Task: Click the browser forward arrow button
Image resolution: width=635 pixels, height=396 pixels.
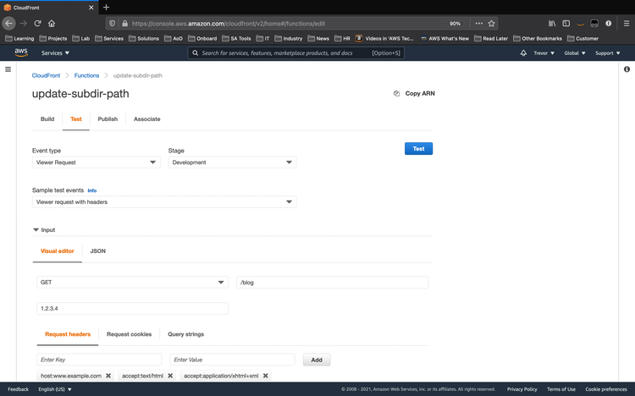Action: [24, 24]
